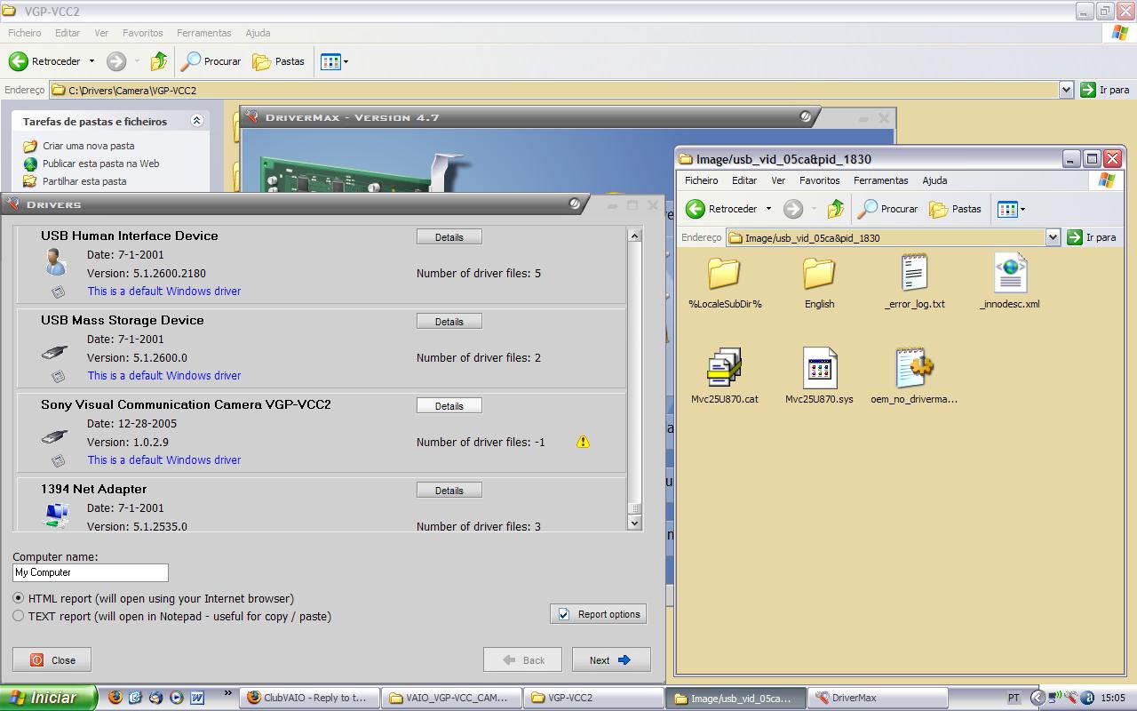Image resolution: width=1137 pixels, height=711 pixels.
Task: Select the Mvc25U870.cat file
Action: coord(725,377)
